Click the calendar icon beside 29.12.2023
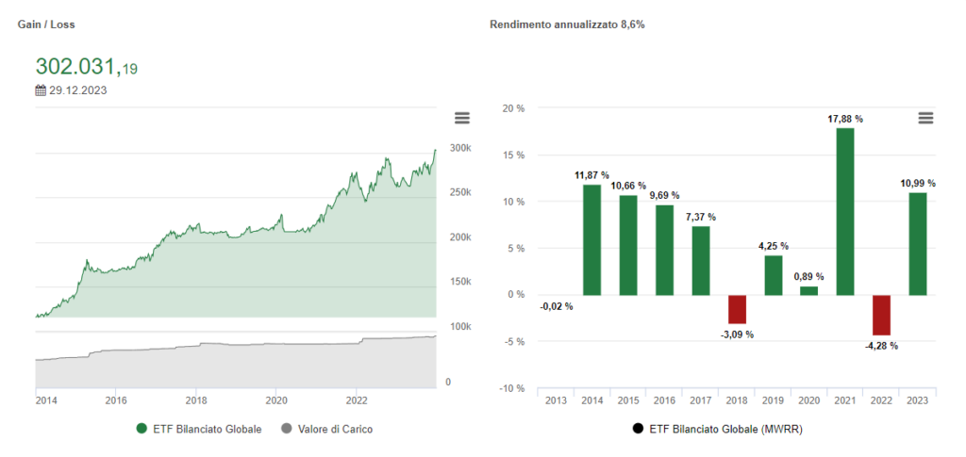Viewport: 966px width, 457px height. [41, 90]
